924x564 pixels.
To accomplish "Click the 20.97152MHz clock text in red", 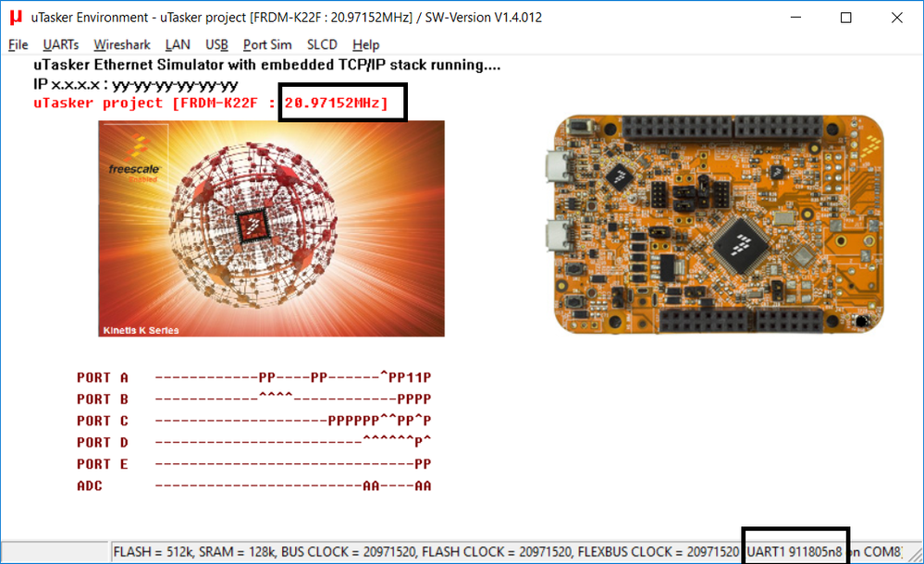I will point(337,103).
